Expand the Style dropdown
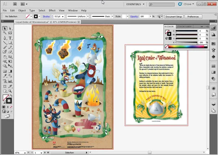The image size is (218, 155). (128, 16)
